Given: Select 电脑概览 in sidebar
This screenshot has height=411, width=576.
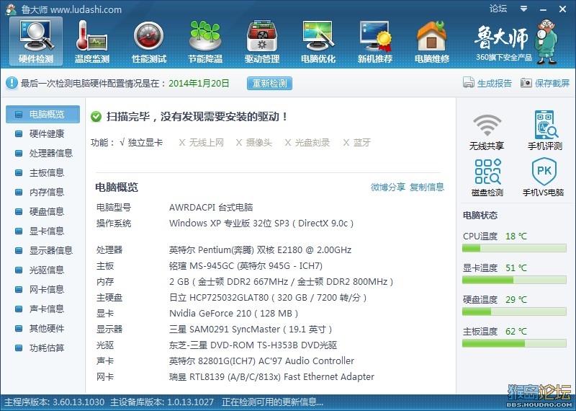Looking at the screenshot, I should click(x=42, y=114).
